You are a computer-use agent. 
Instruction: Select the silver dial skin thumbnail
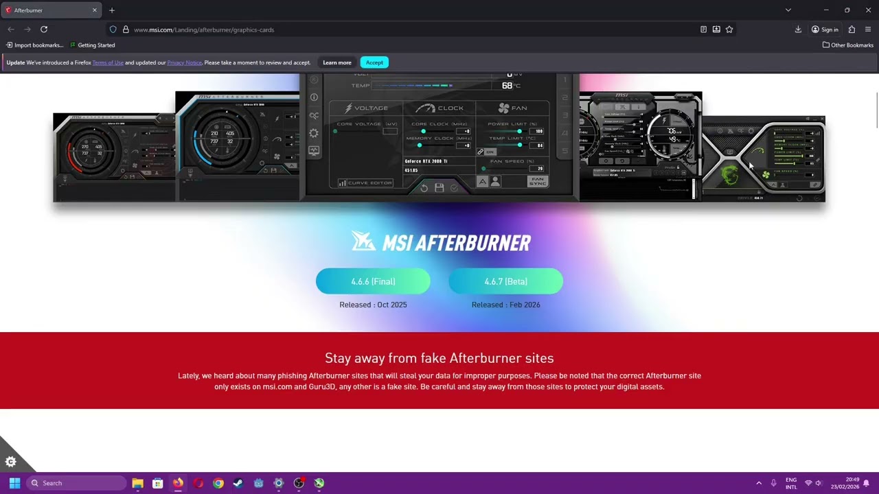pyautogui.click(x=641, y=146)
